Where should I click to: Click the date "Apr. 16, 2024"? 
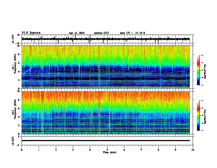[76, 33]
